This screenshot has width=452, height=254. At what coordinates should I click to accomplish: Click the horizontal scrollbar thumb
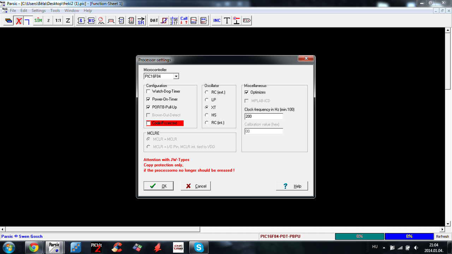pos(103,229)
